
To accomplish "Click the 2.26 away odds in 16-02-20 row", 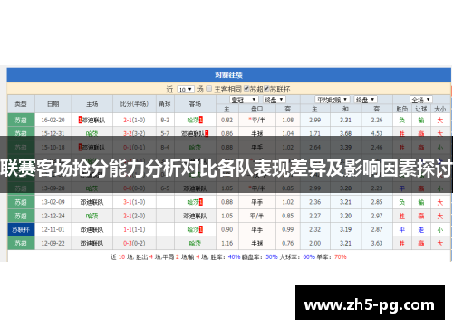I will pyautogui.click(x=377, y=120).
